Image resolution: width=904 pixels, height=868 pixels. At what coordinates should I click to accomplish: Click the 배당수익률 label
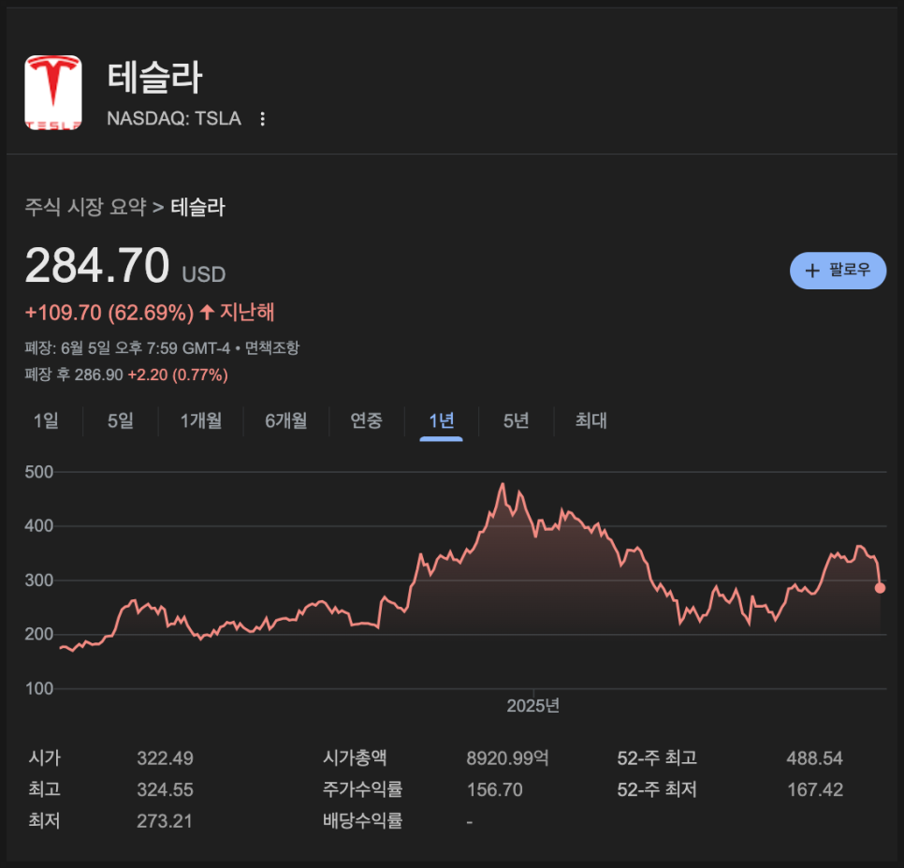363,820
